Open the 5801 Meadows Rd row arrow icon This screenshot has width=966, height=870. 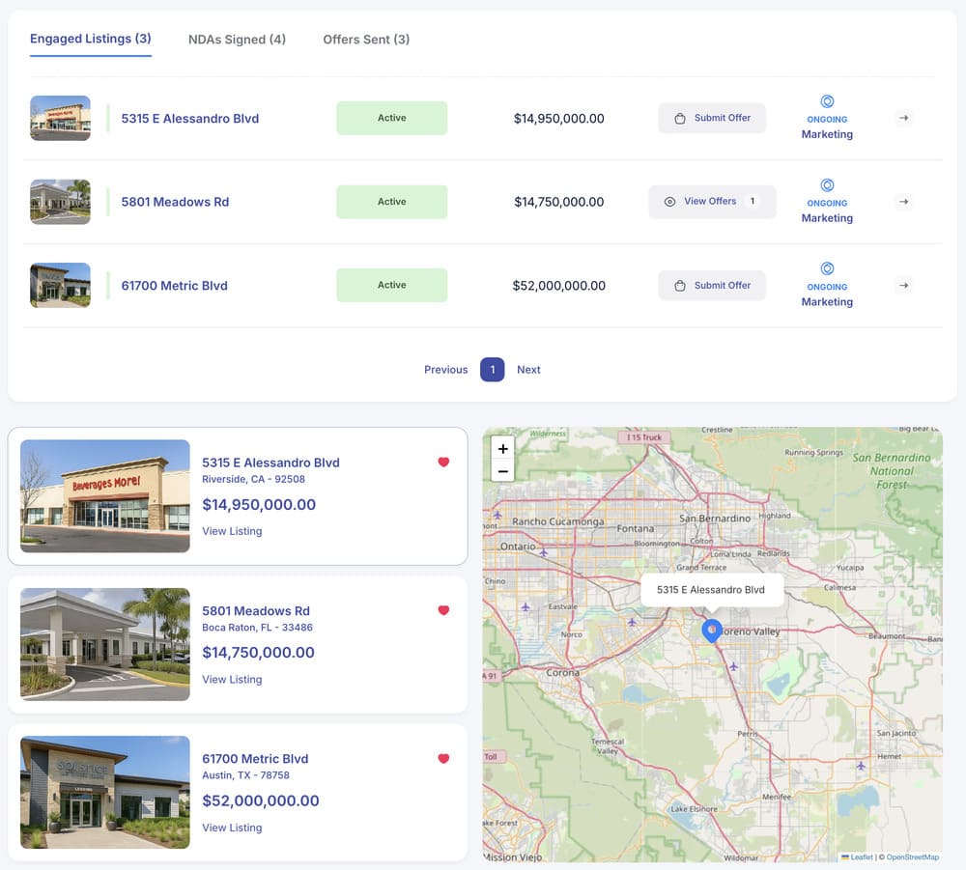[903, 202]
